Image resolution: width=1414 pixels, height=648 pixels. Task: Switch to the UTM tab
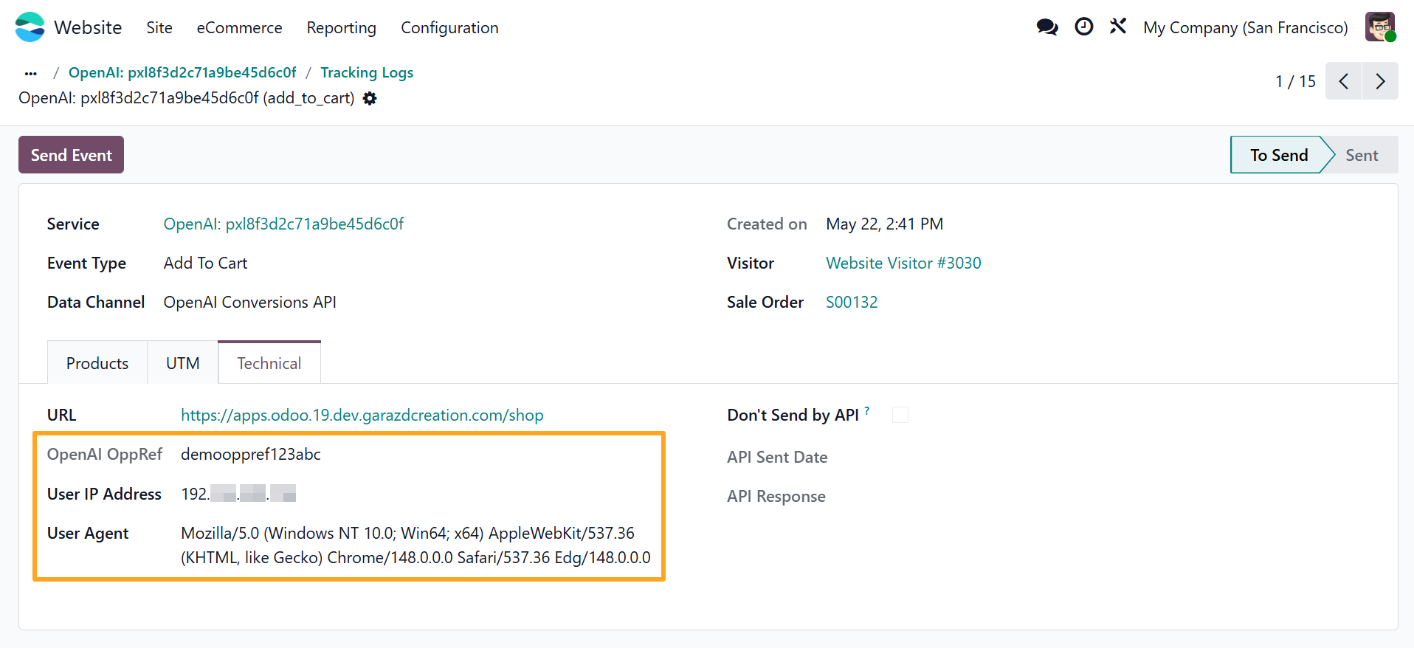(x=183, y=363)
